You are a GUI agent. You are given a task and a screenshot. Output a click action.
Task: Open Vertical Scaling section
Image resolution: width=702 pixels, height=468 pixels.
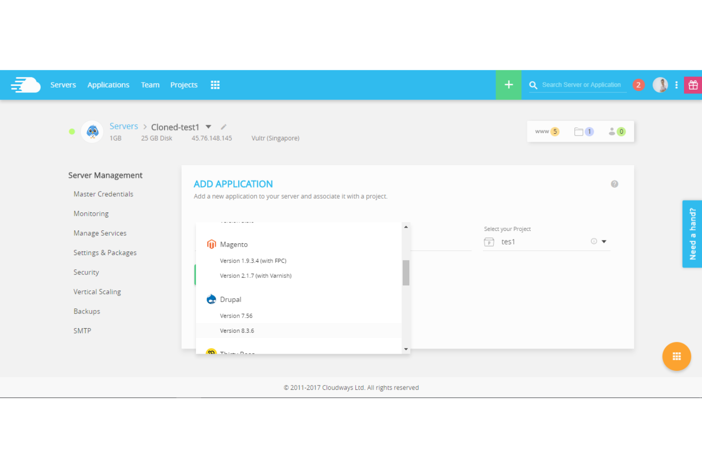tap(97, 292)
